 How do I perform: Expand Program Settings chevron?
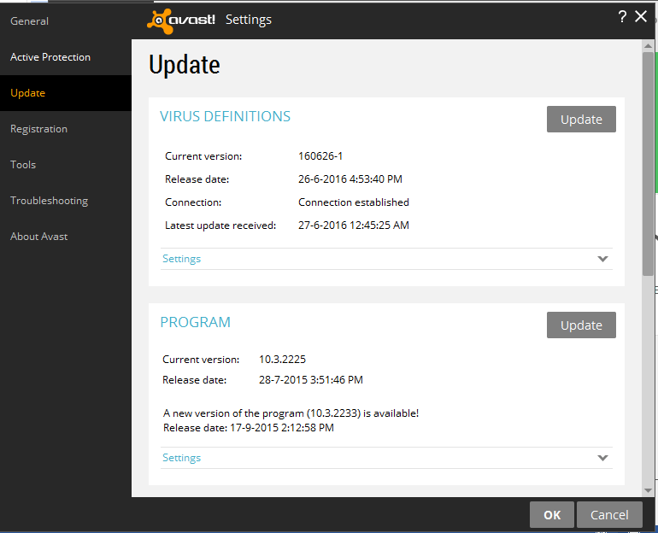602,458
